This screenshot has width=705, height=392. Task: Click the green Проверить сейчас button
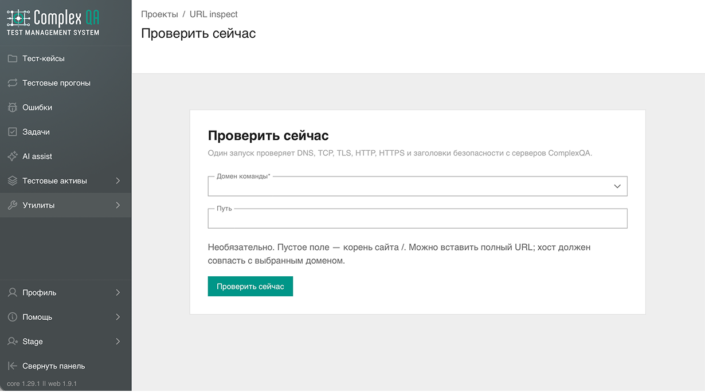coord(250,287)
